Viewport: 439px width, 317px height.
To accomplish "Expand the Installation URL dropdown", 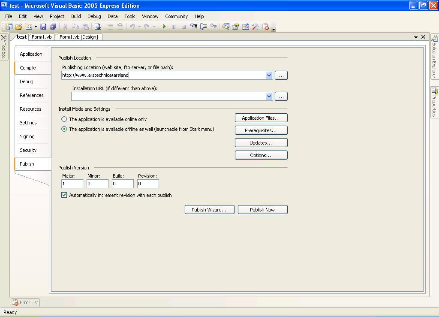I will coord(269,97).
